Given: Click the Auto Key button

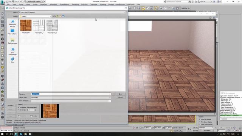Looking at the screenshot, I should click(195, 128).
